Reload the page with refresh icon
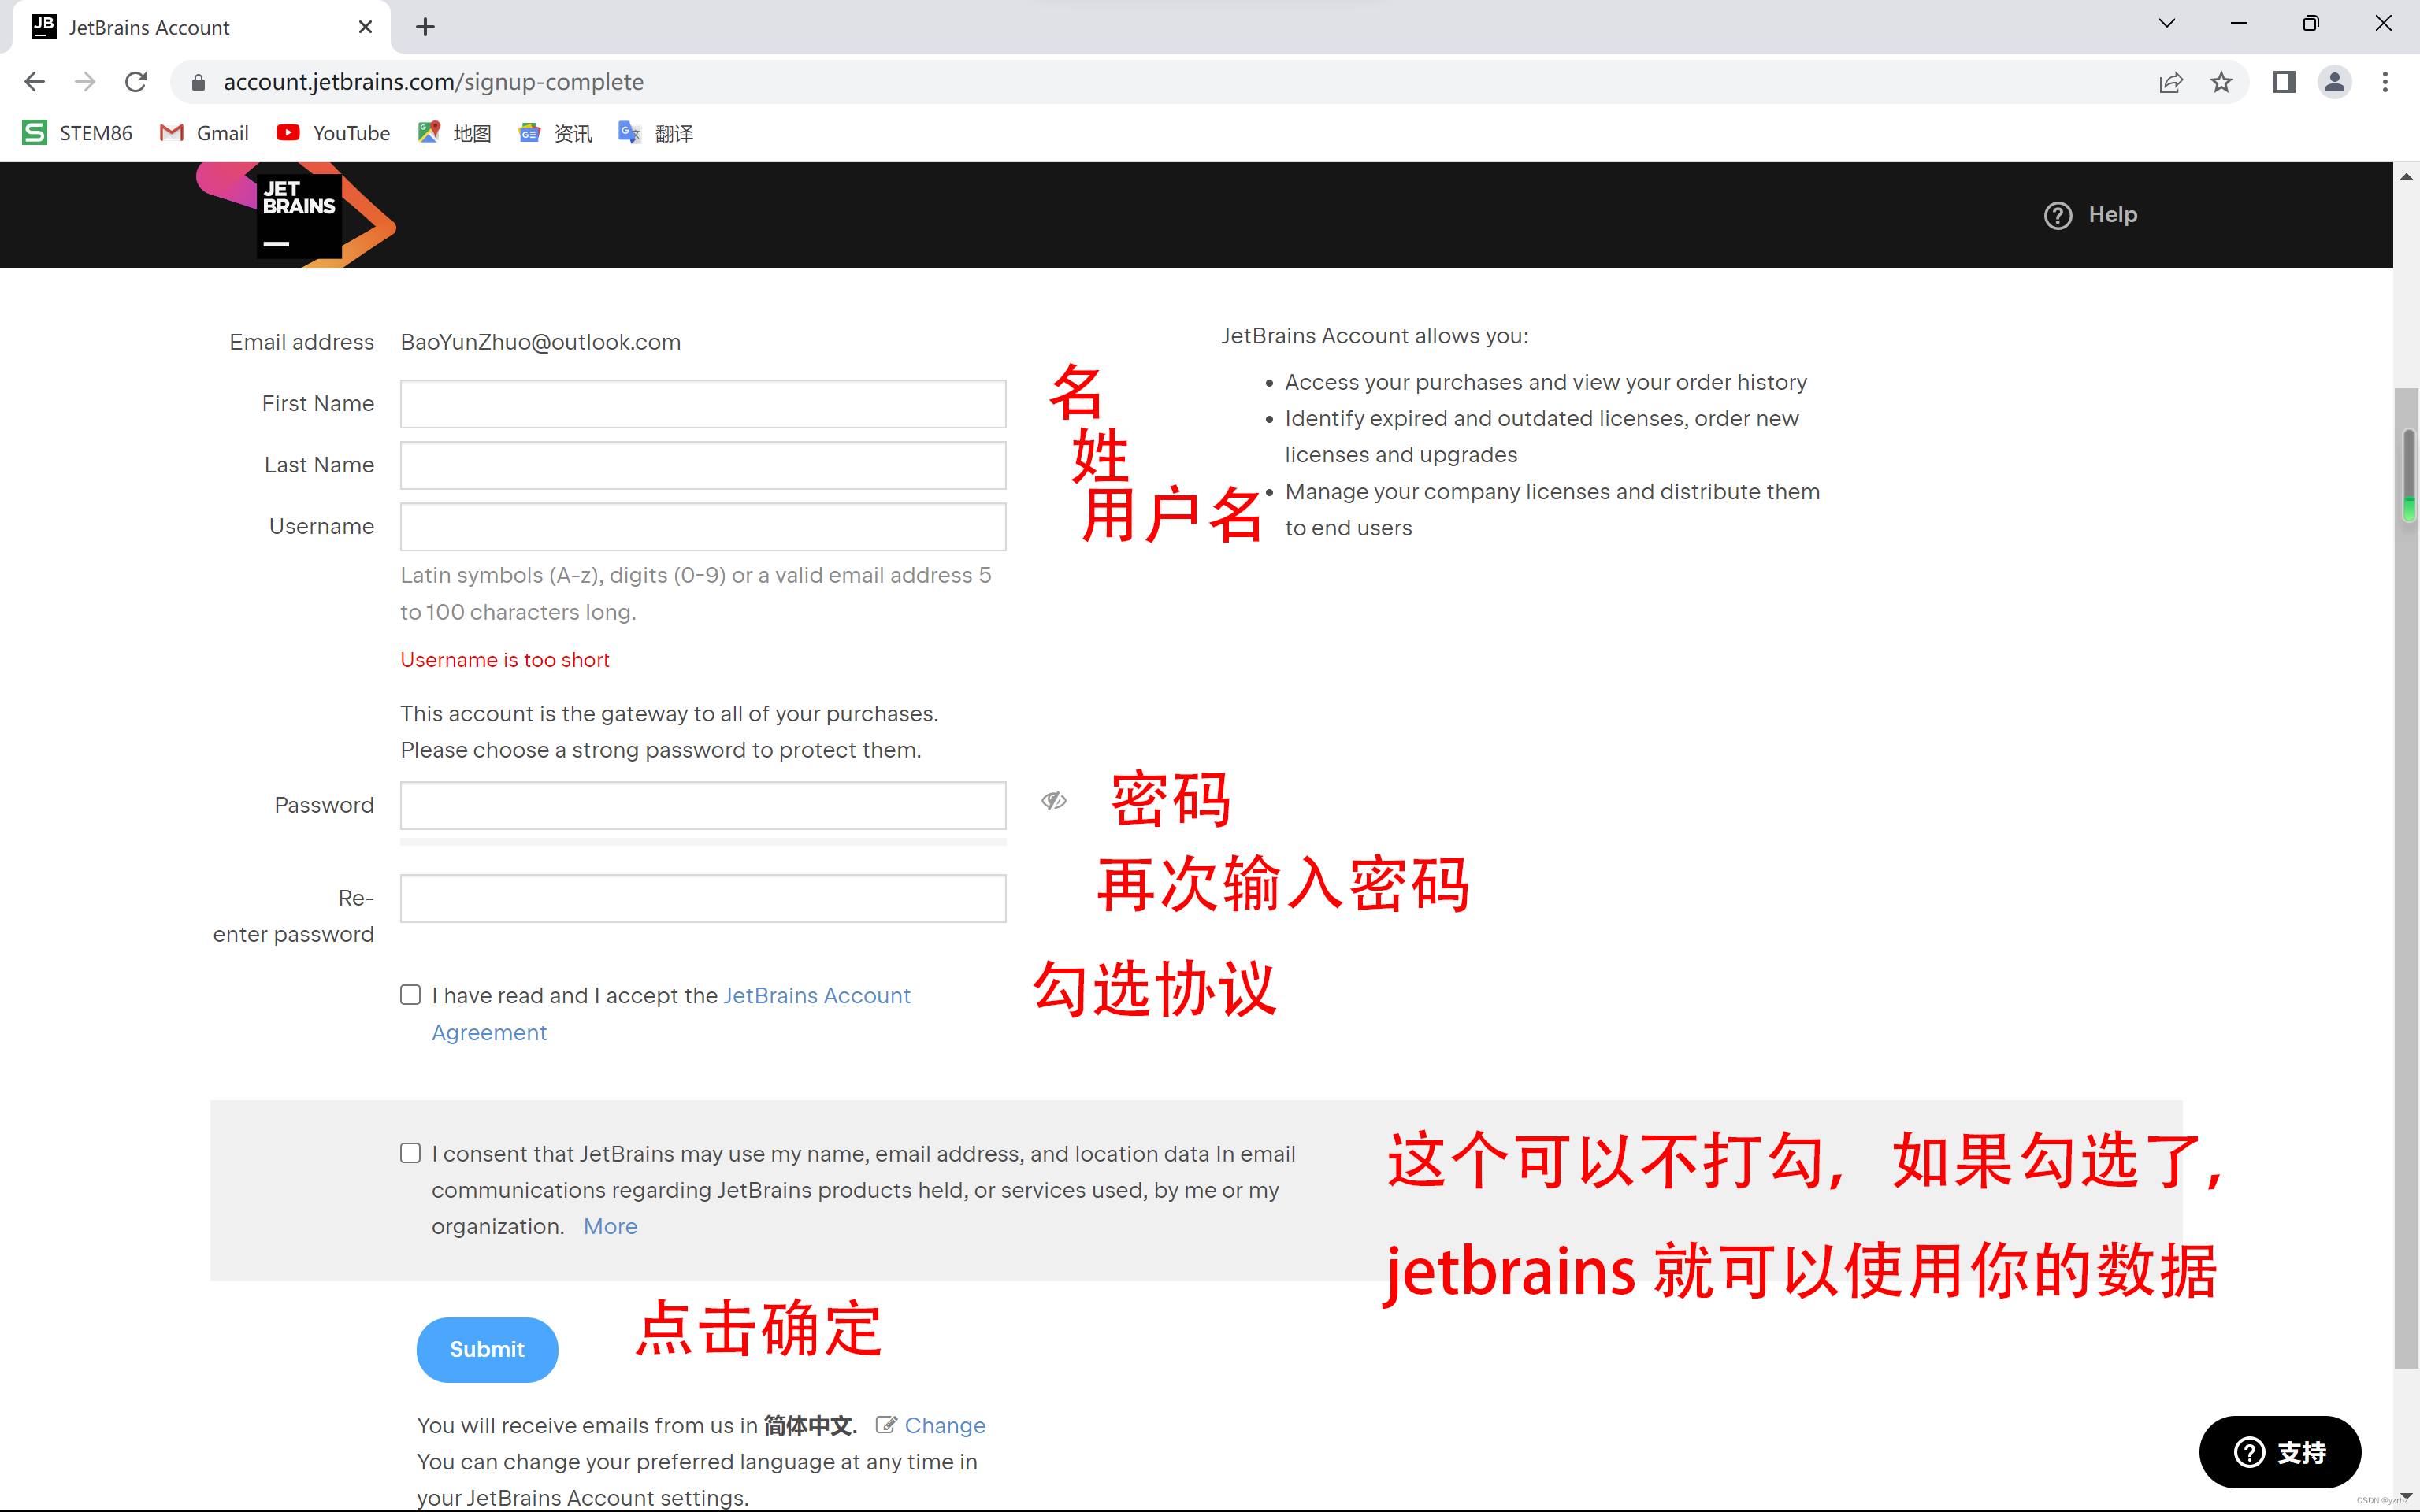 136,82
